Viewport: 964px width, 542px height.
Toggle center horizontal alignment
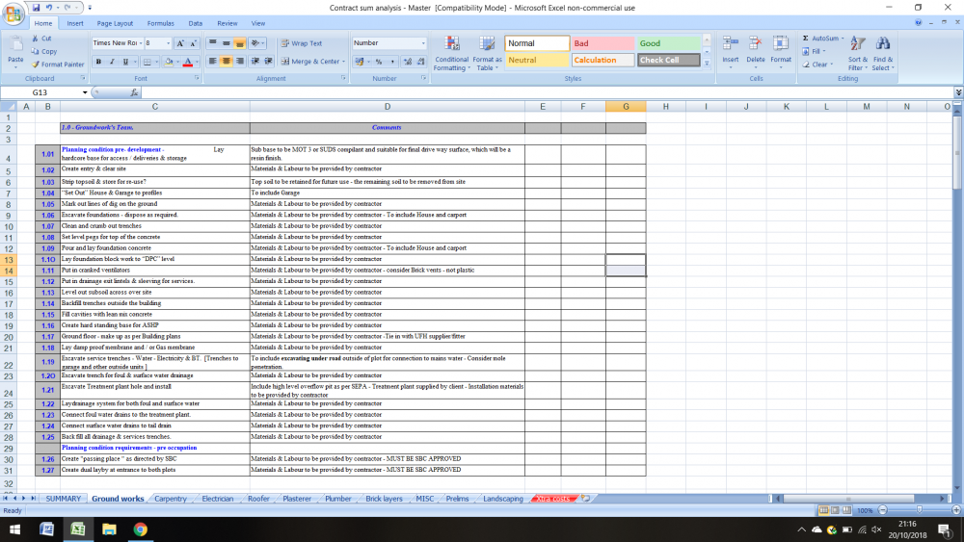click(227, 62)
